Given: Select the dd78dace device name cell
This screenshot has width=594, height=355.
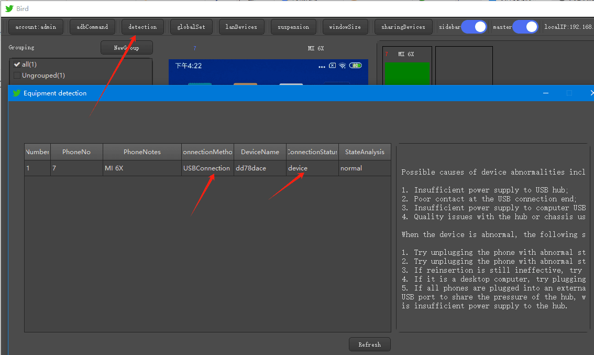Looking at the screenshot, I should point(260,168).
